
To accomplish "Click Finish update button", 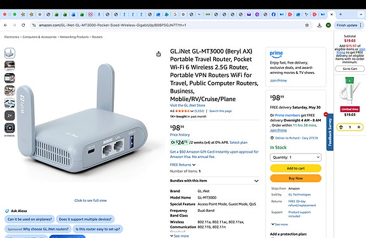I will (349, 25).
